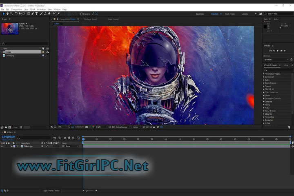Open the Active Camera dropdown
The width and height of the screenshot is (294, 196).
click(x=122, y=127)
